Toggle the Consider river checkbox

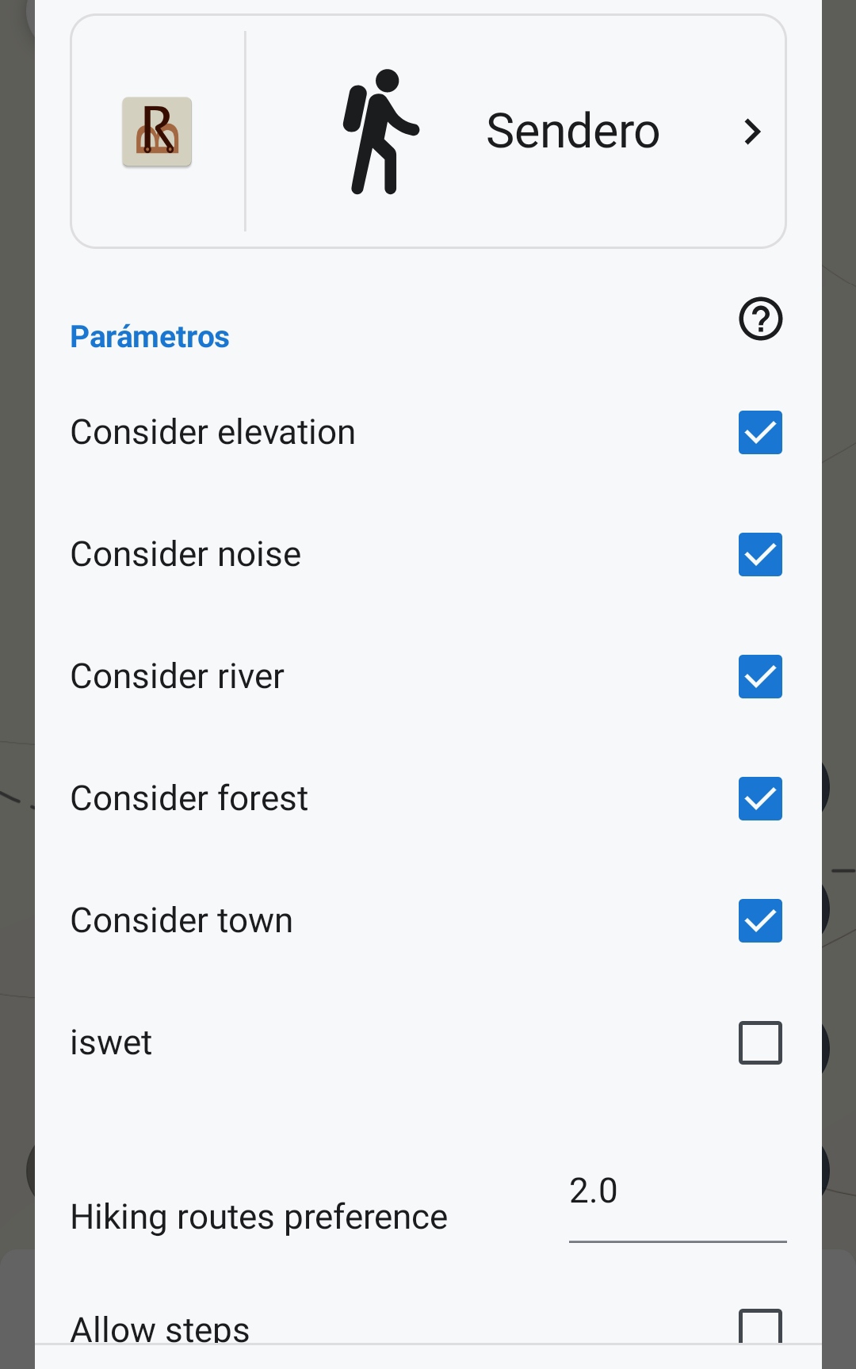point(760,676)
